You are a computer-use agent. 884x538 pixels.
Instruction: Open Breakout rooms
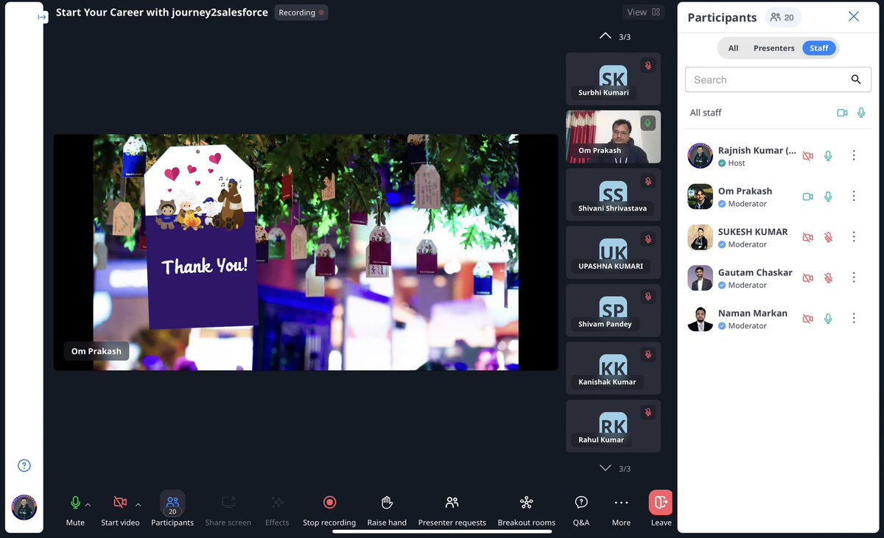point(526,509)
